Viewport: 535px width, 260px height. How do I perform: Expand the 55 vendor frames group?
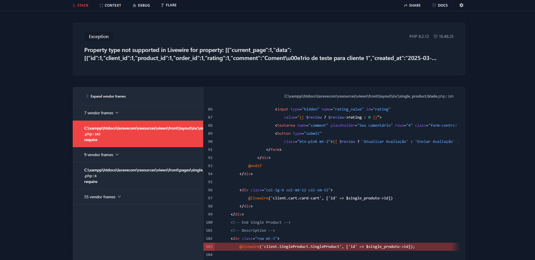pyautogui.click(x=102, y=197)
